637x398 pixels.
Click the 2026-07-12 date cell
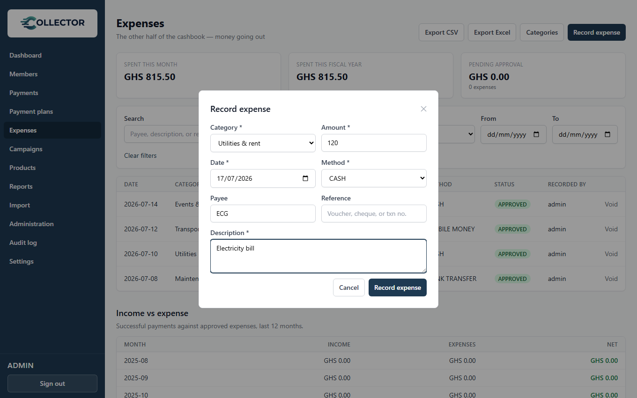click(x=141, y=229)
